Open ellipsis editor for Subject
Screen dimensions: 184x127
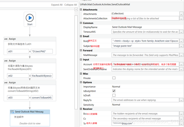coord(181,46)
